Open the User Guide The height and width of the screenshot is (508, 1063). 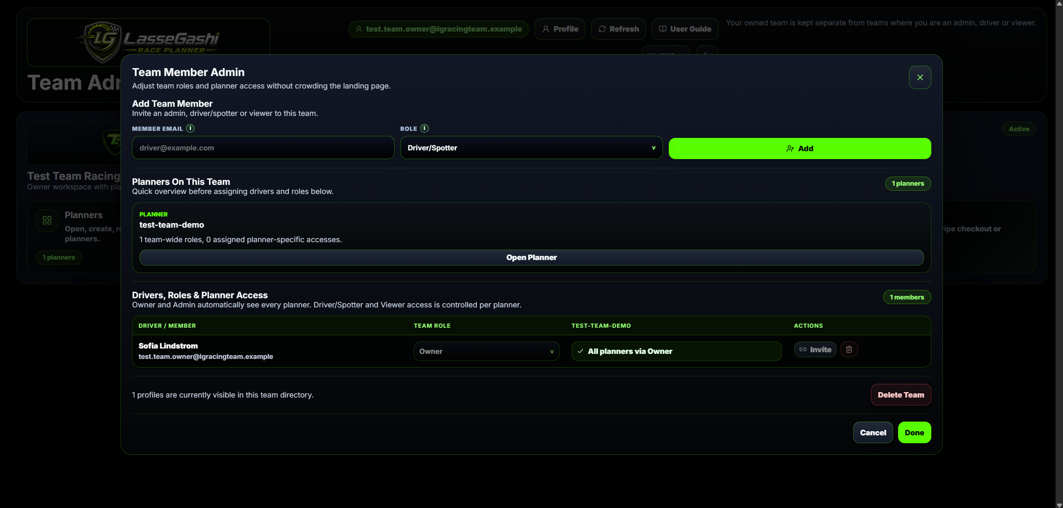pyautogui.click(x=685, y=29)
